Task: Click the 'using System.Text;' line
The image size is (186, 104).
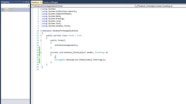Action: [x=51, y=23]
